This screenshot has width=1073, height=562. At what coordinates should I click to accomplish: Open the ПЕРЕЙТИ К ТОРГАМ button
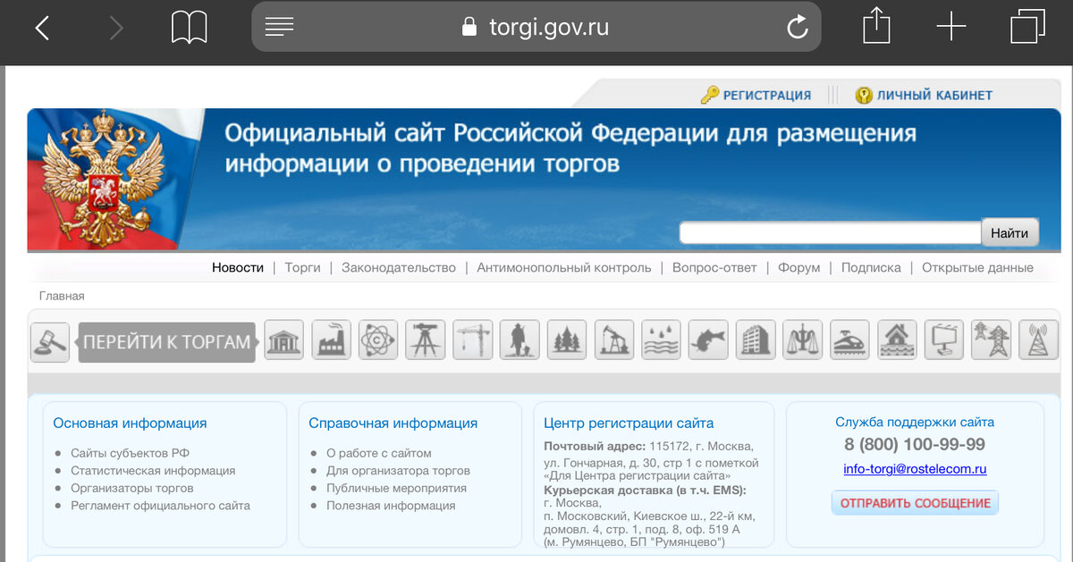click(166, 341)
